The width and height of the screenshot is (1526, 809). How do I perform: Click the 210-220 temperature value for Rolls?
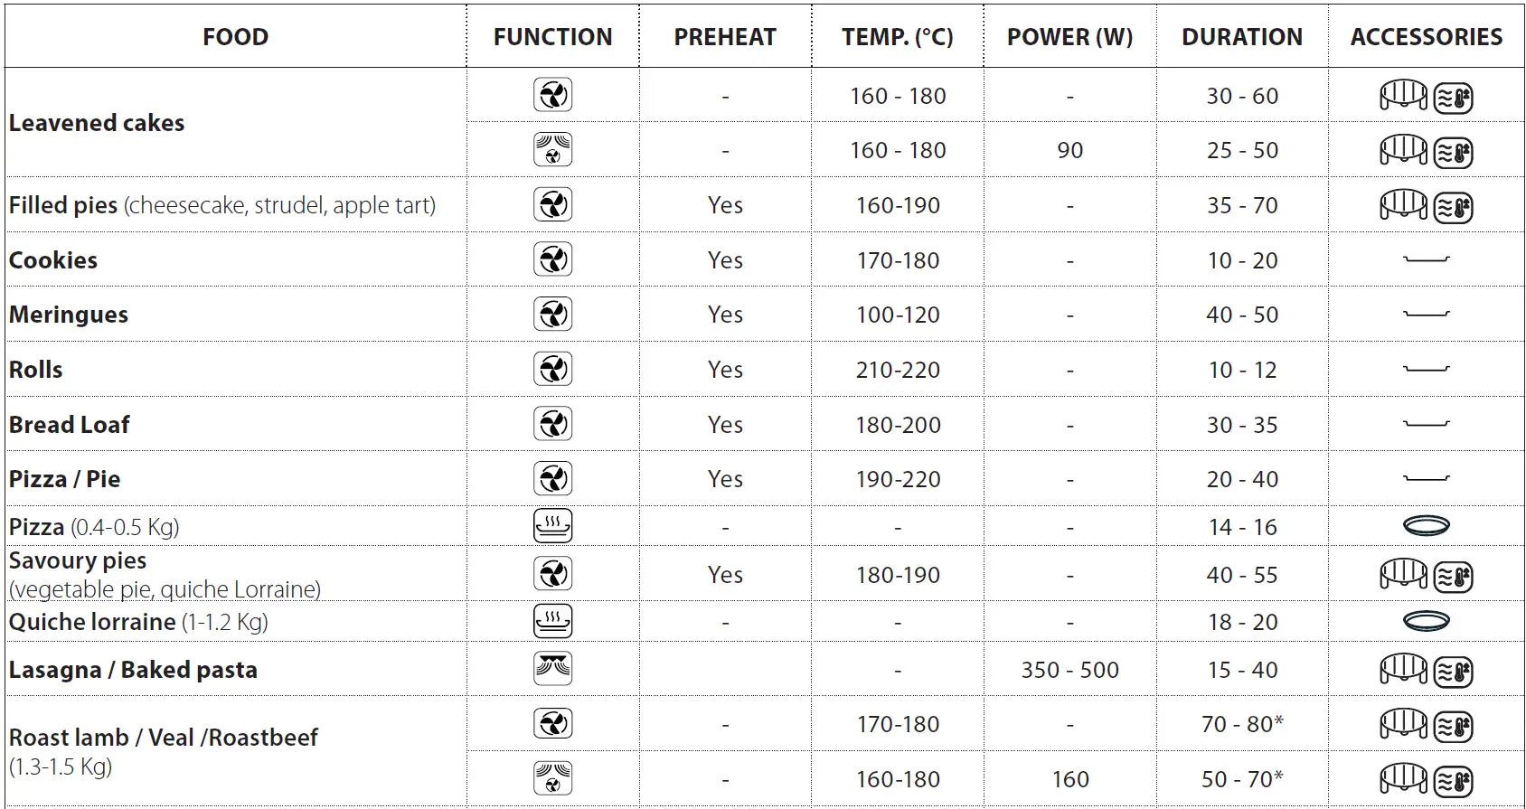coord(898,370)
